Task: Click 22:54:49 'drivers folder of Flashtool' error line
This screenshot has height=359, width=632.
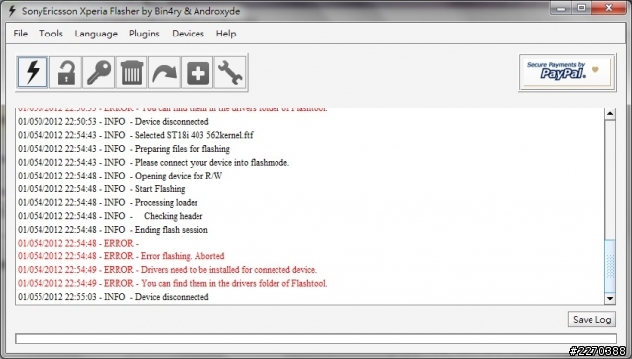Action: point(173,283)
